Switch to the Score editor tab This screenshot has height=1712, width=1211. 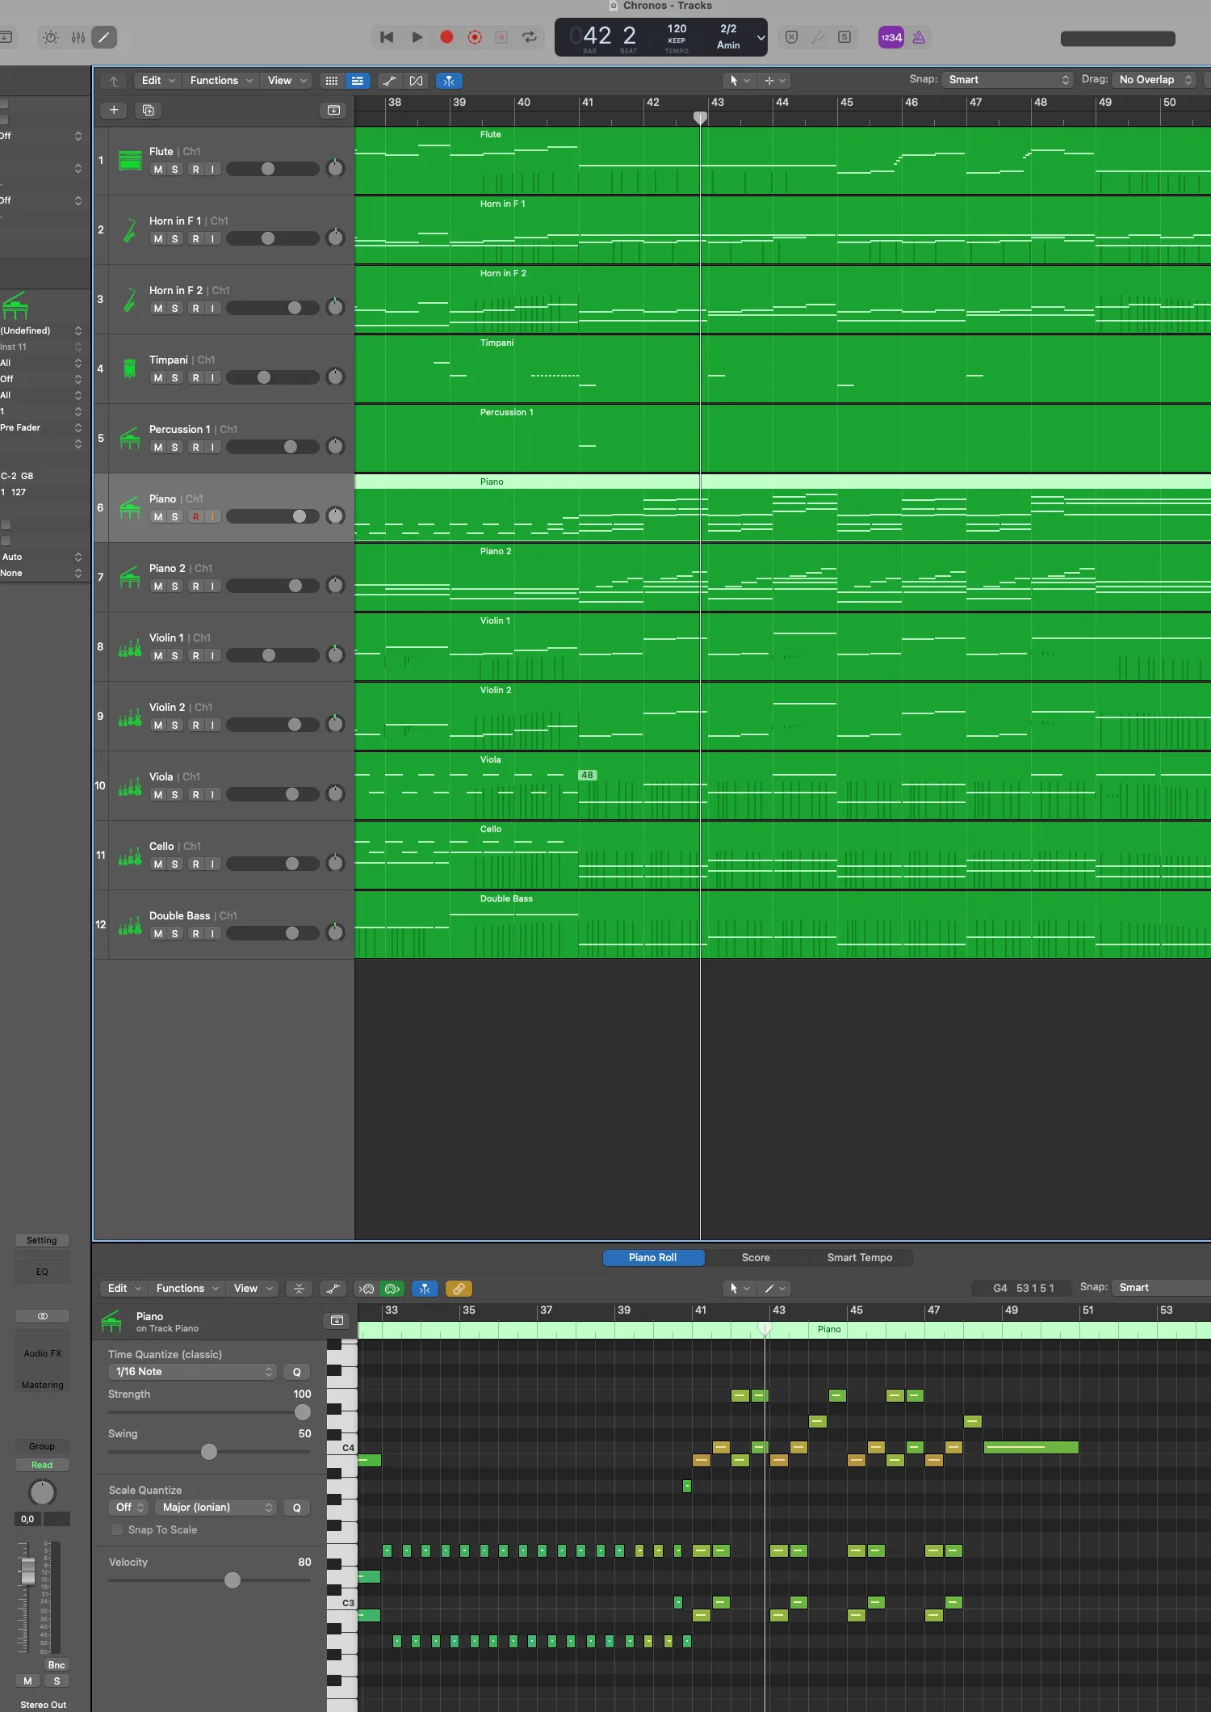pos(756,1258)
